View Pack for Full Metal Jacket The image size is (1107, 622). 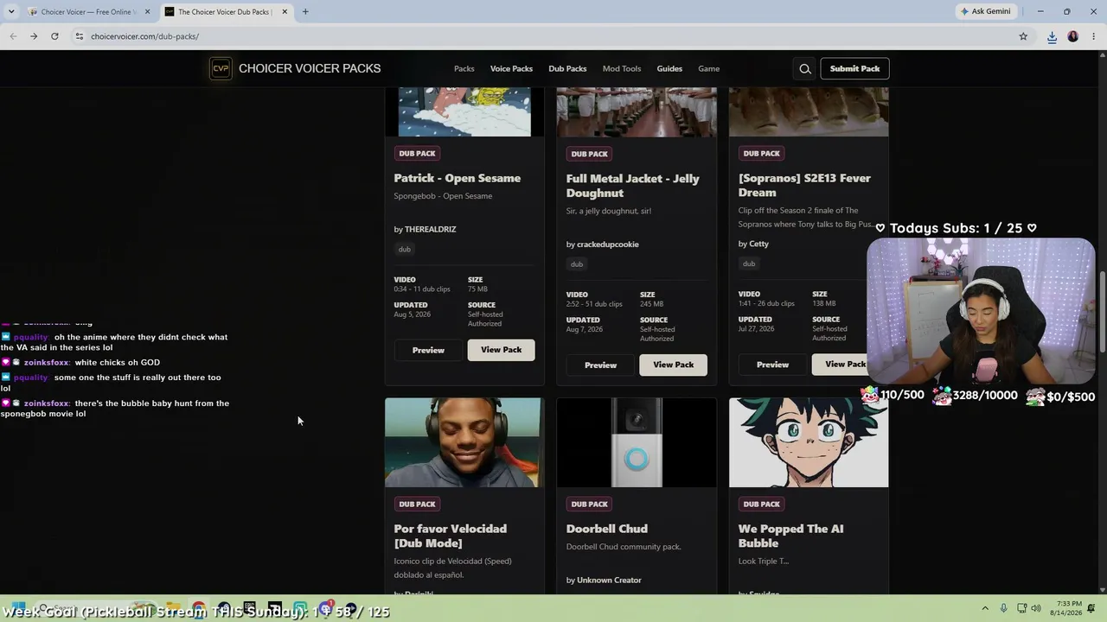tap(673, 365)
